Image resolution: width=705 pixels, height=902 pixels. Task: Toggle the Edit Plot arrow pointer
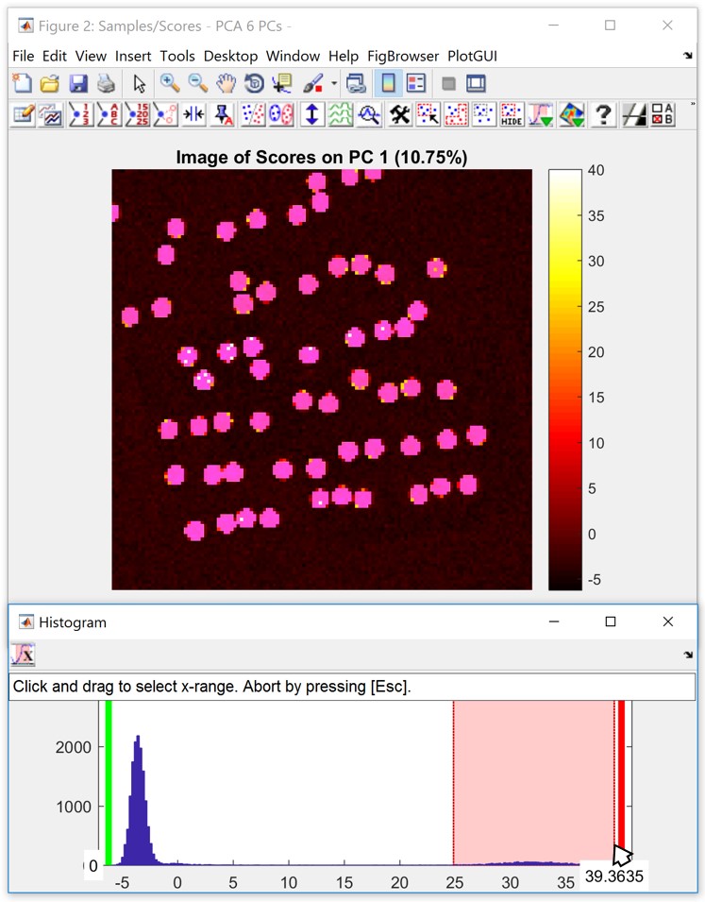(x=140, y=84)
